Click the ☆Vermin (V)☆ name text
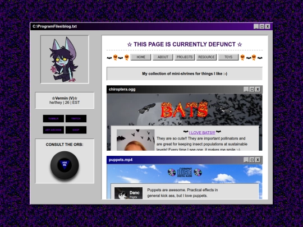 click(65, 98)
